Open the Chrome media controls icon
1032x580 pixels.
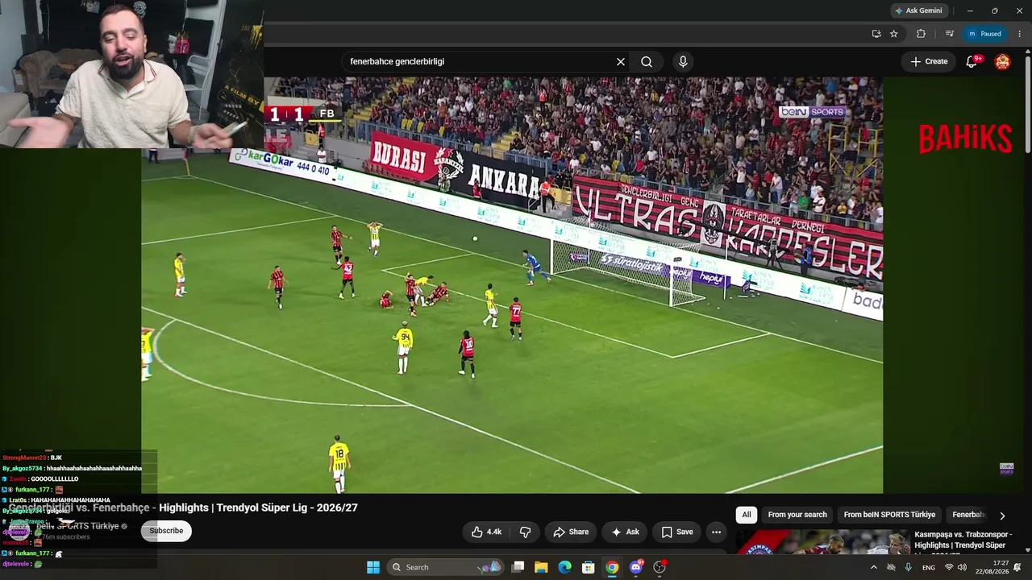949,34
